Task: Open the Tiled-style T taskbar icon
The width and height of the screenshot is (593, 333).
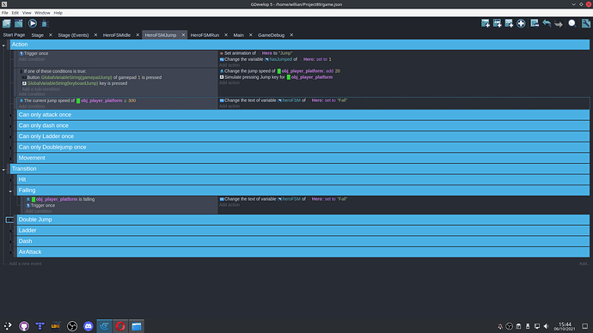Action: tap(40, 326)
